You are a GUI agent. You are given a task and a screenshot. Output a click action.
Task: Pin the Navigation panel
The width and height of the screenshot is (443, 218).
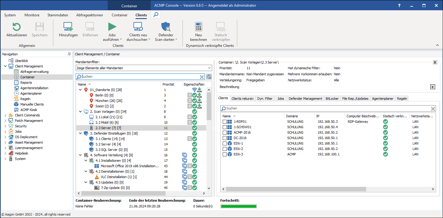tap(69, 54)
